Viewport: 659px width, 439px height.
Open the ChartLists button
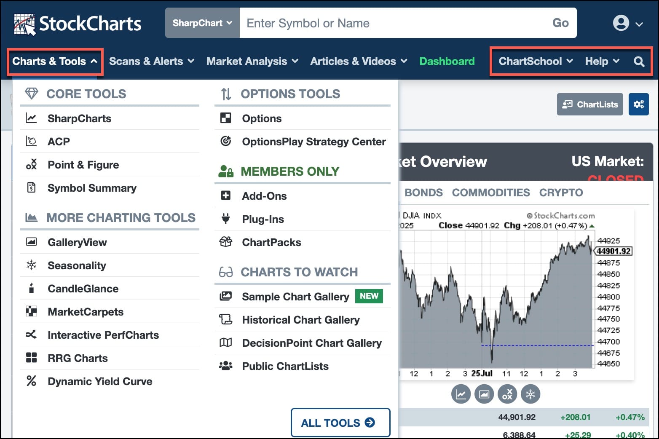(x=590, y=104)
